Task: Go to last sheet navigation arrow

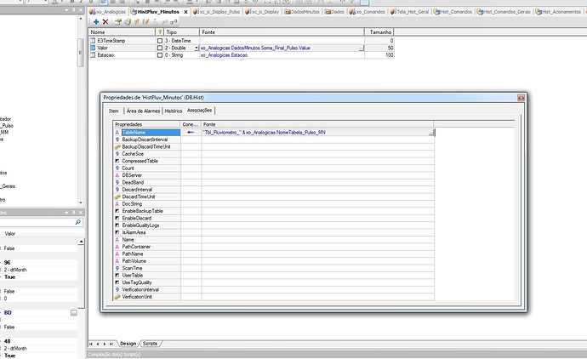Action: tap(111, 344)
